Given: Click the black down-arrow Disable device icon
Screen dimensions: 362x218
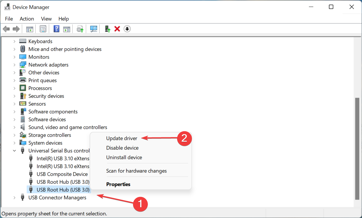Looking at the screenshot, I should (x=127, y=29).
